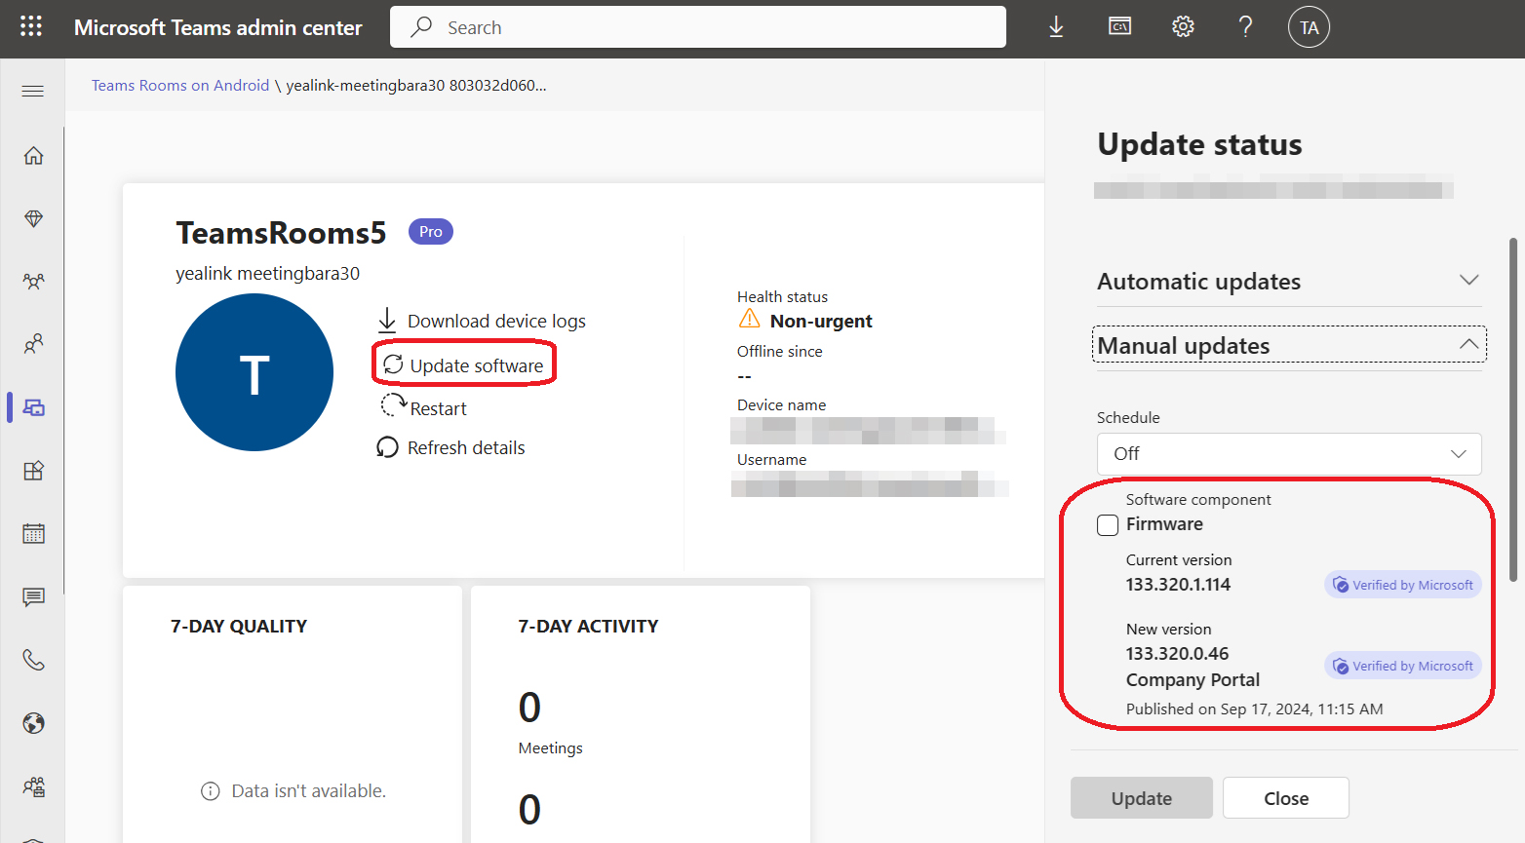Click the info icon beside Data isn't available
Image resolution: width=1525 pixels, height=843 pixels.
210,791
